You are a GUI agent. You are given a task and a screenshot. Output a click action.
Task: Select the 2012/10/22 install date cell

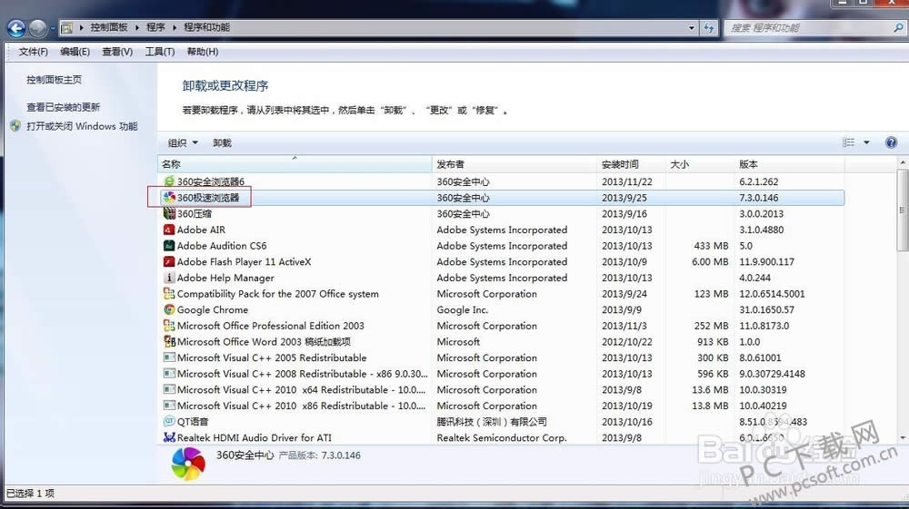626,342
